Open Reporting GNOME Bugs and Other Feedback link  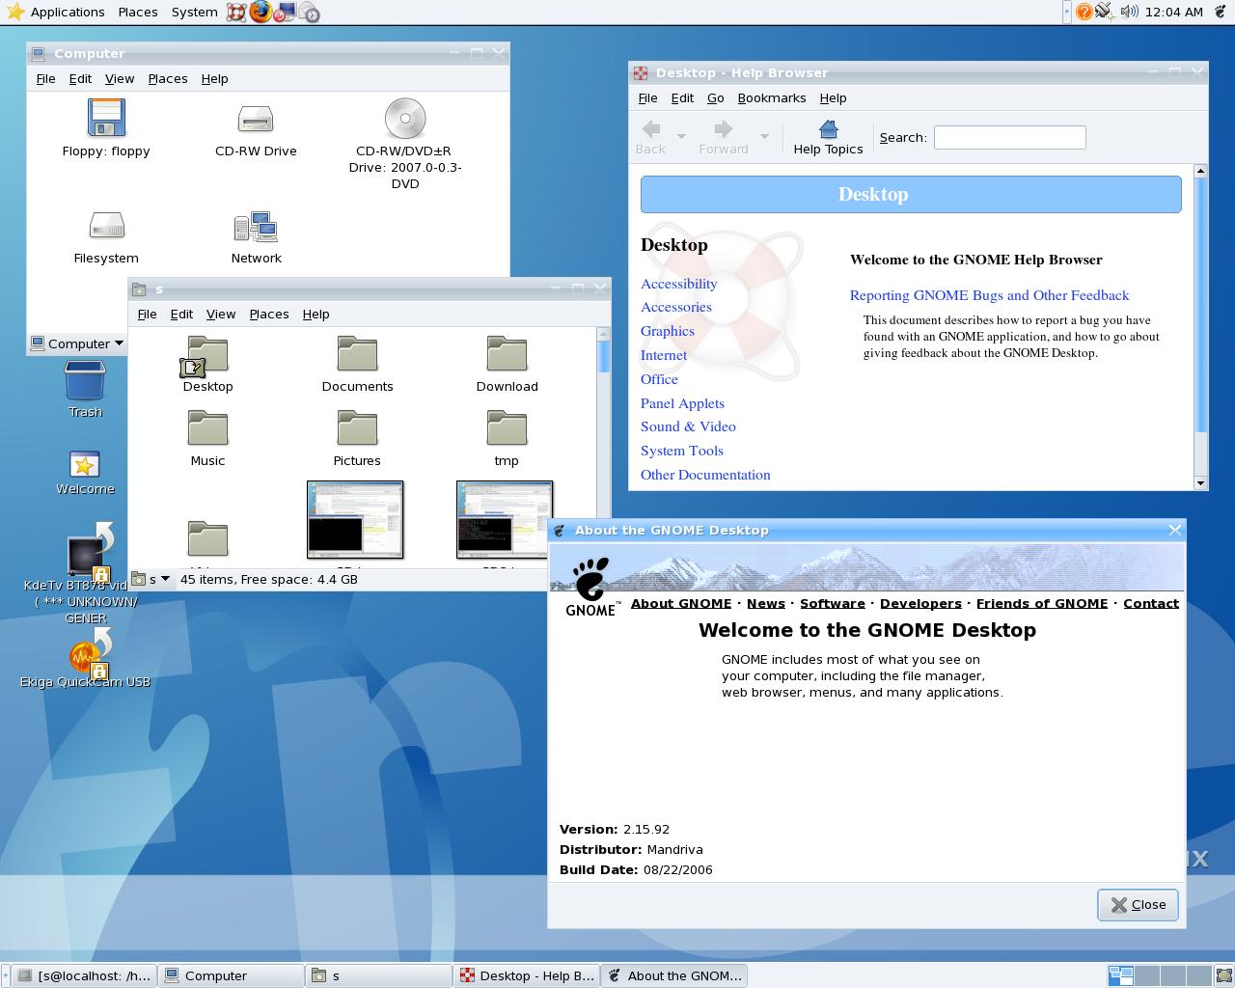pos(989,295)
